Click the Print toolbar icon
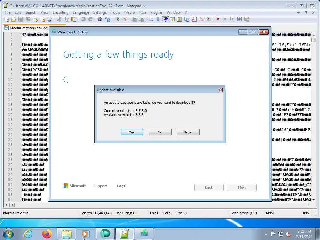This screenshot has height=240, width=320. (50, 19)
